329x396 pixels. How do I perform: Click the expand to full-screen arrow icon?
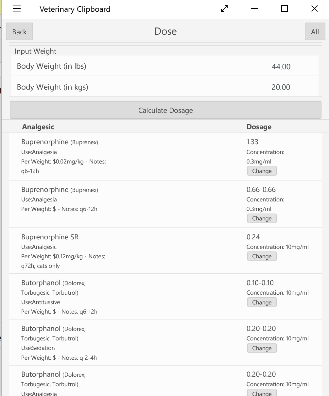[224, 9]
